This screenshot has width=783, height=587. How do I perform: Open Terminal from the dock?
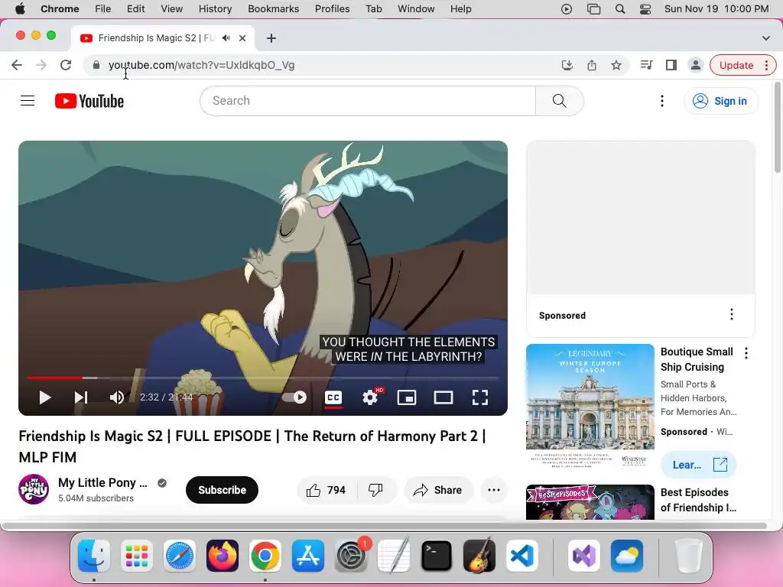click(x=437, y=556)
